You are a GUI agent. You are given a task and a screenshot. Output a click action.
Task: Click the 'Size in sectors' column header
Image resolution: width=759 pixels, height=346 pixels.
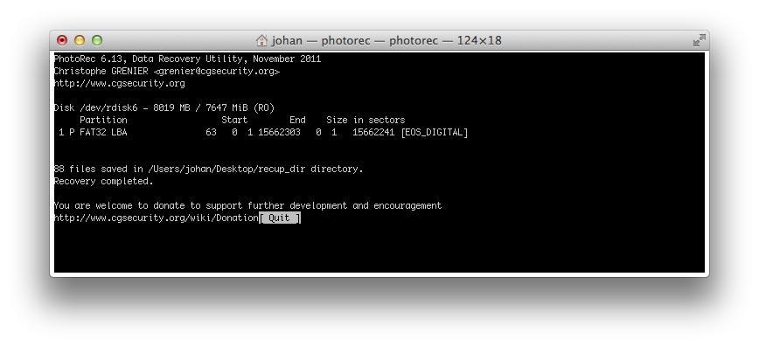[x=366, y=120]
